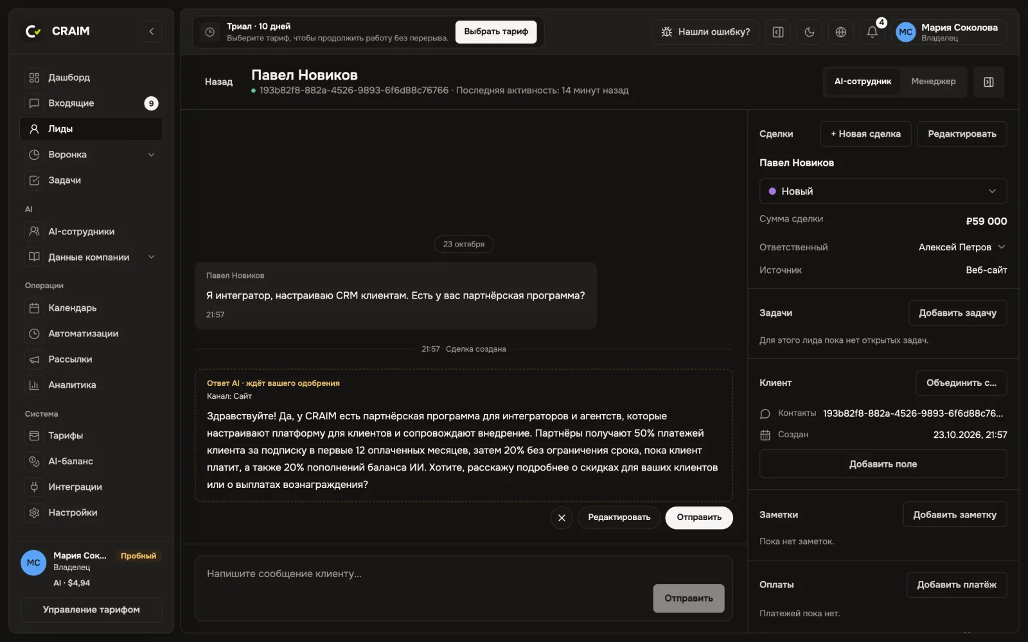Click Нашли ошибку? button

[x=705, y=32]
